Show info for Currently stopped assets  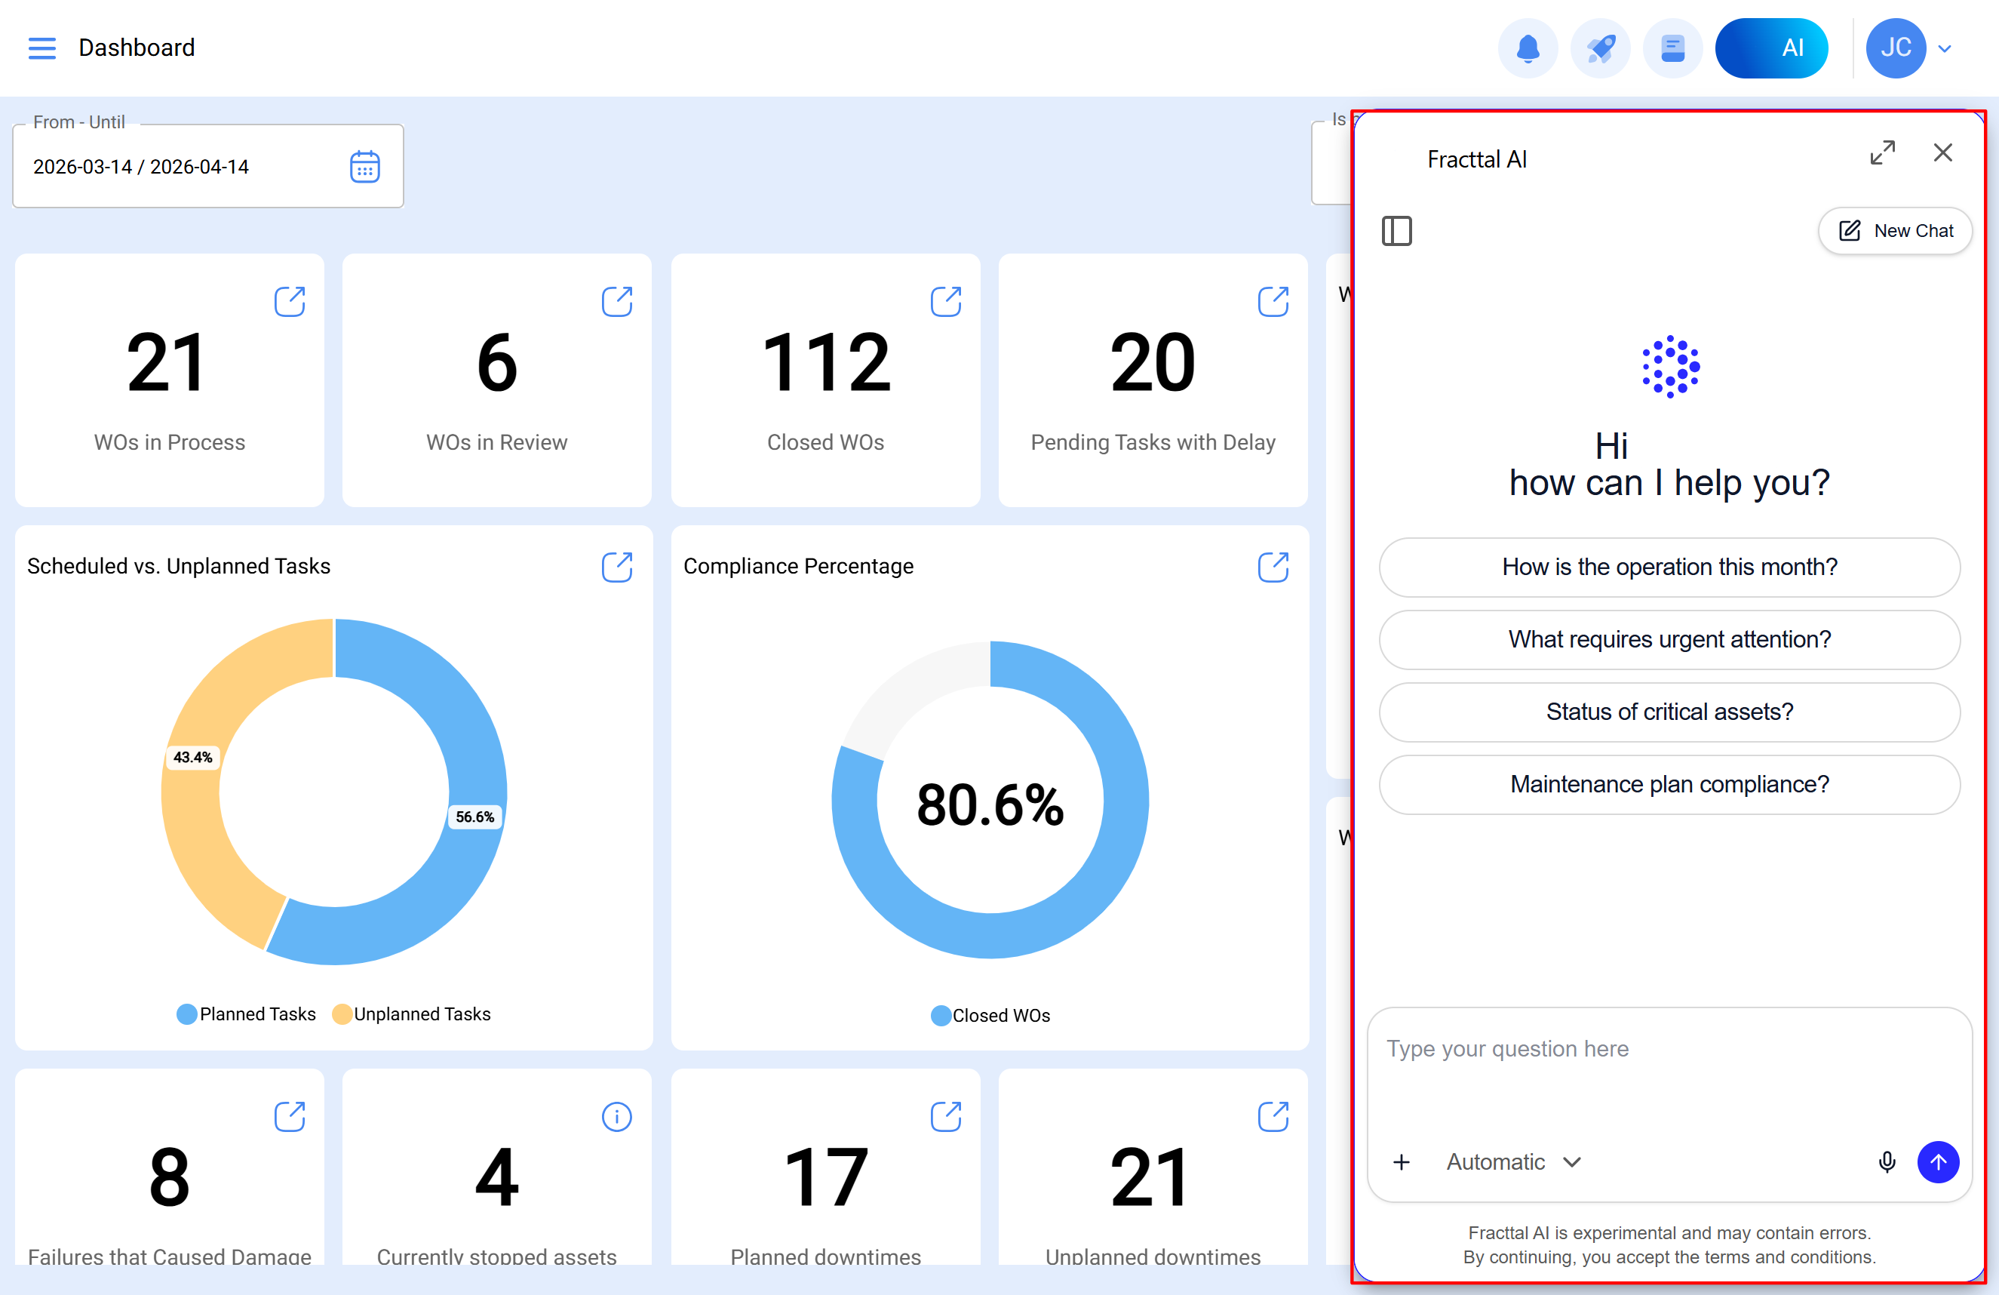pyautogui.click(x=616, y=1117)
